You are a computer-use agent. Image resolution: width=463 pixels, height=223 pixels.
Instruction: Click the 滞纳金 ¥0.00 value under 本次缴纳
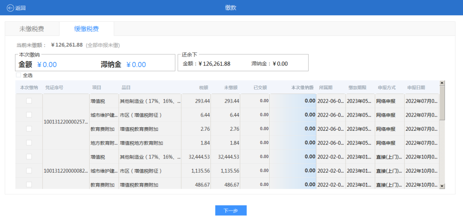click(x=136, y=65)
